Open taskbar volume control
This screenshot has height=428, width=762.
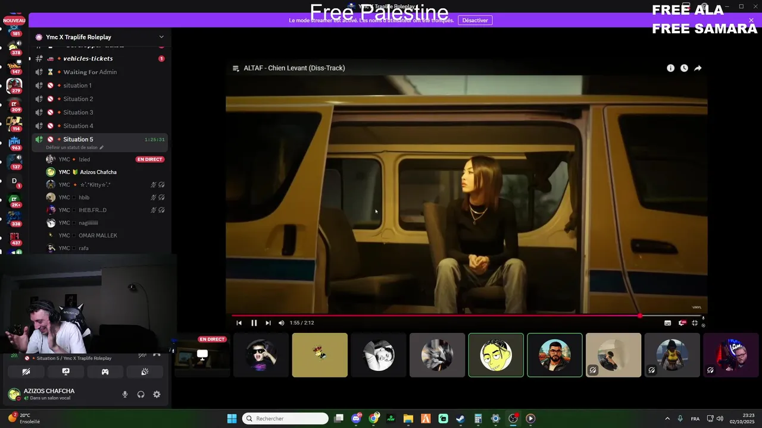pyautogui.click(x=720, y=418)
